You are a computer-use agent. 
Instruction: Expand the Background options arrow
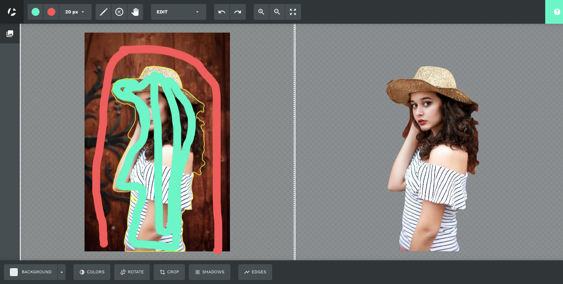click(62, 272)
